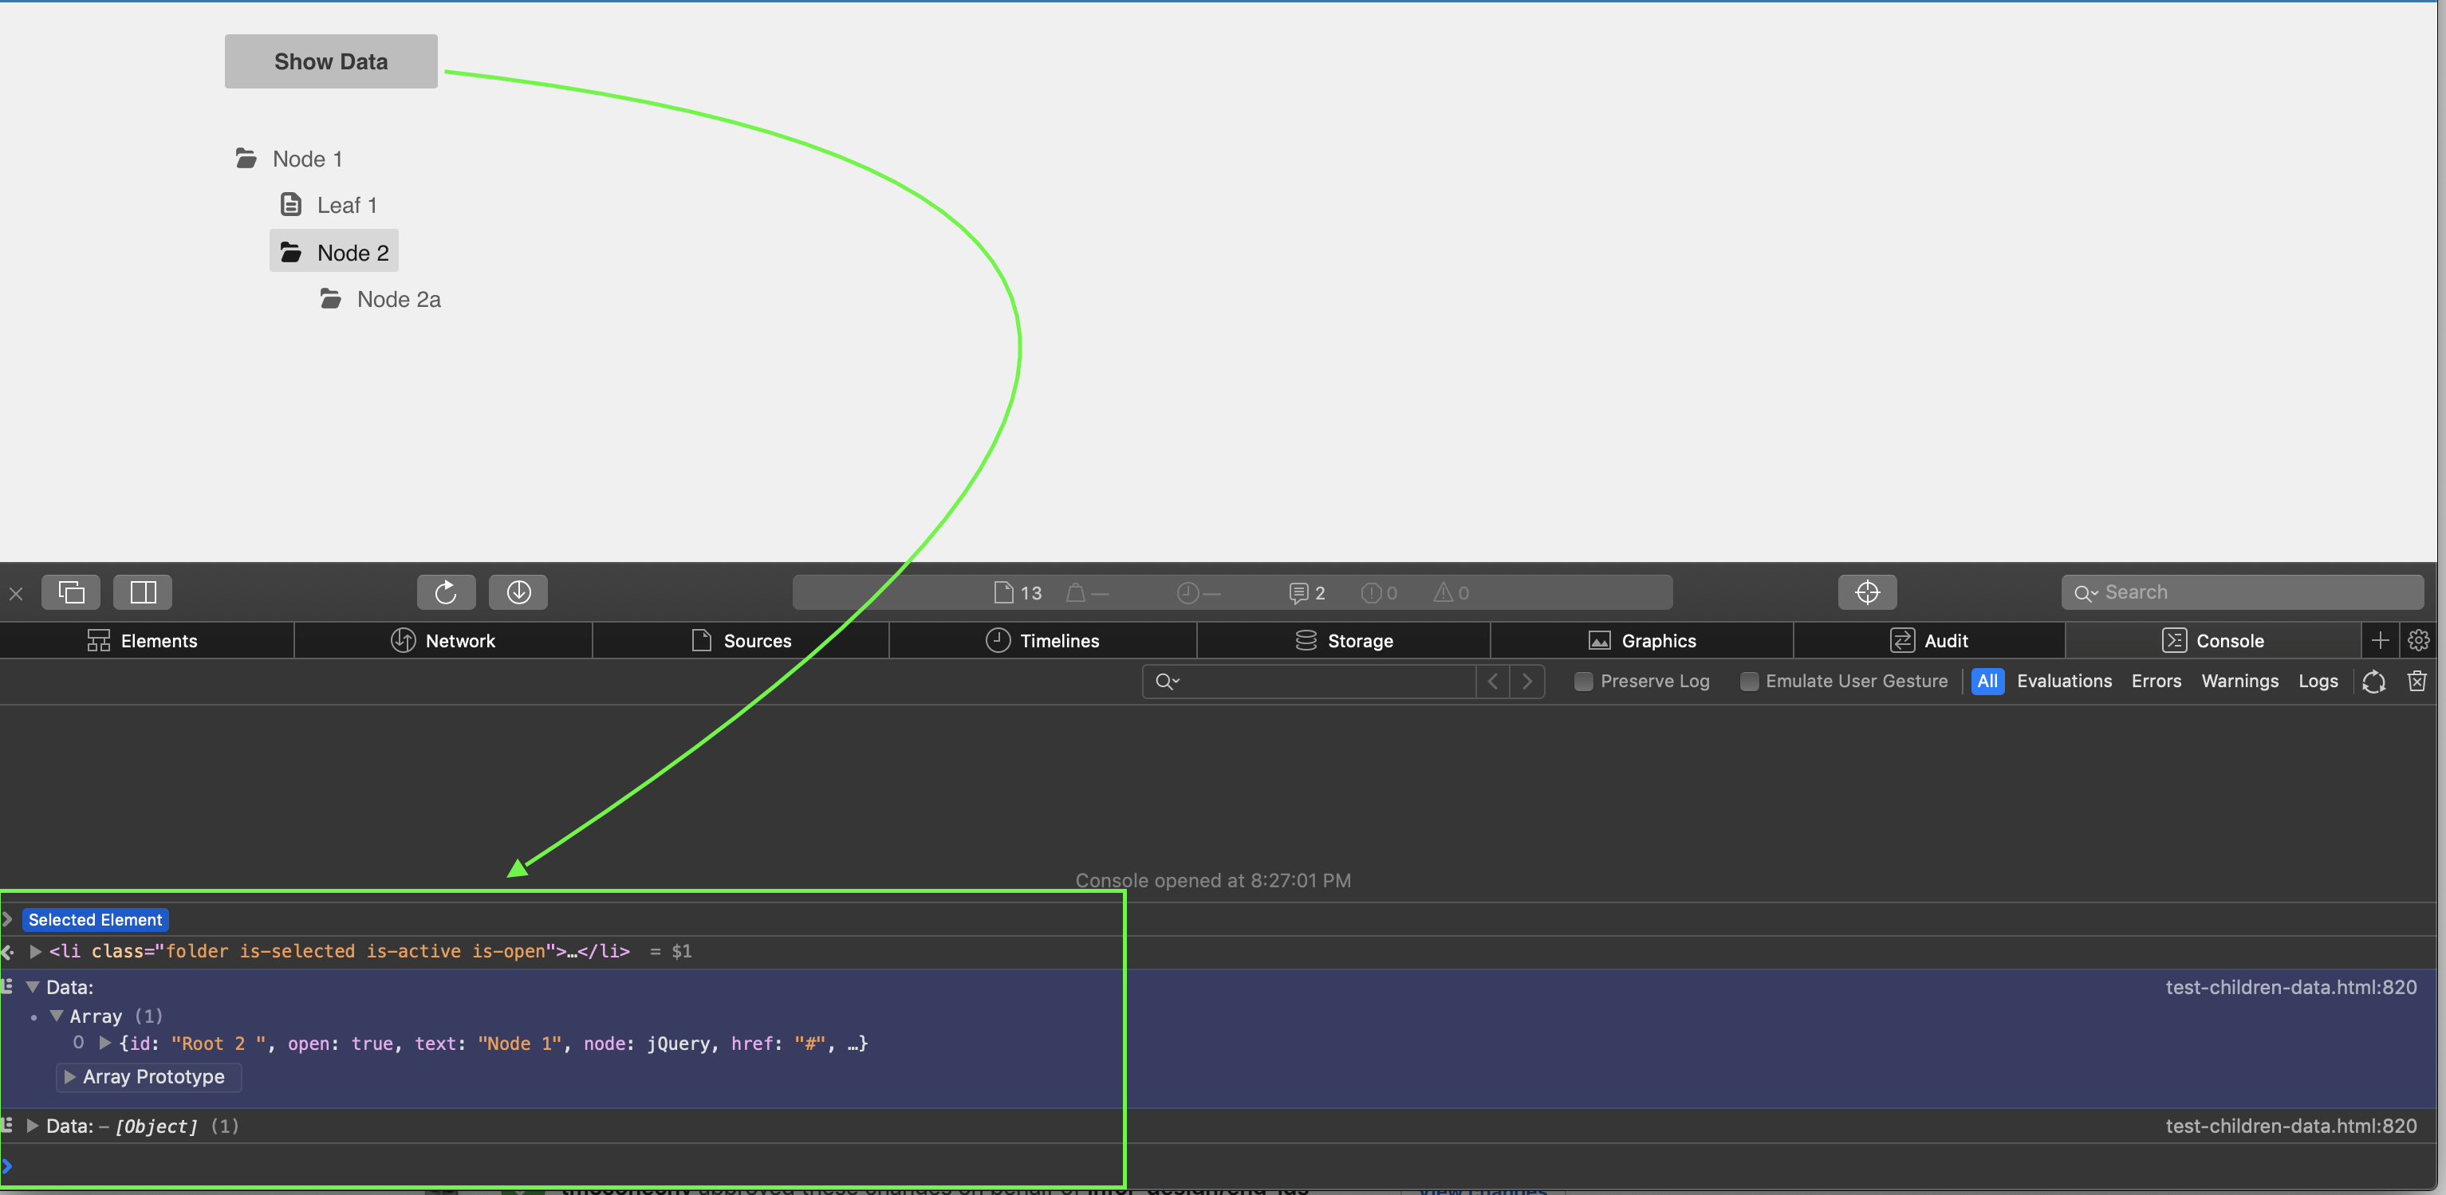
Task: Click the reload page icon in toolbar
Action: (445, 592)
